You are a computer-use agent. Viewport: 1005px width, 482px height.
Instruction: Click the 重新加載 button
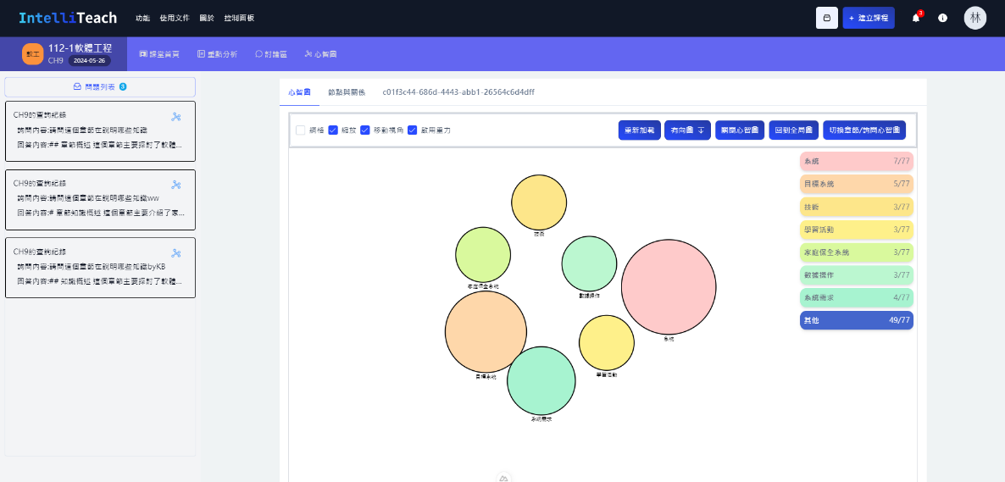(640, 130)
